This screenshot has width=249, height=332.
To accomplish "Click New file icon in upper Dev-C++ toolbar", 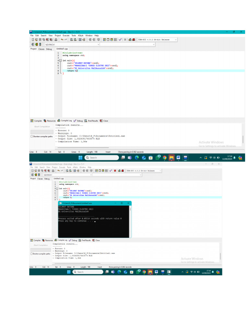I will click(x=33, y=40).
